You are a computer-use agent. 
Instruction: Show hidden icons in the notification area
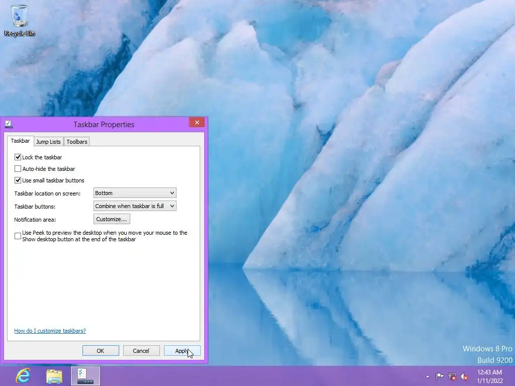[427, 376]
